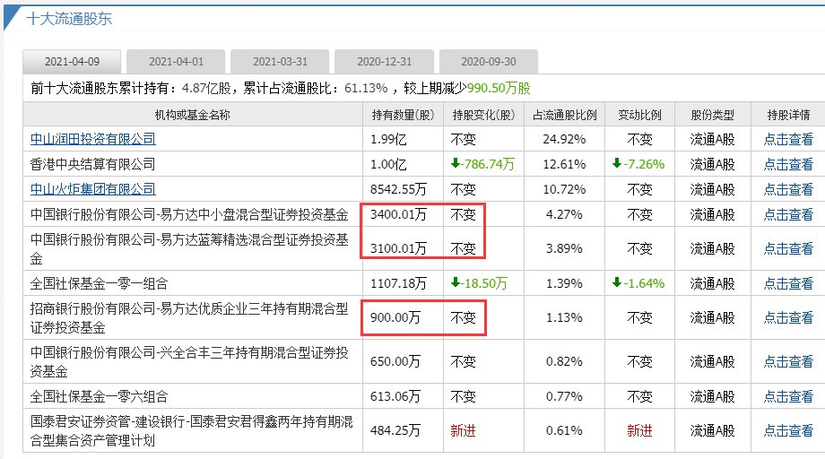Click the 持股变化(股) column header
Image resolution: width=825 pixels, height=459 pixels.
(x=483, y=115)
